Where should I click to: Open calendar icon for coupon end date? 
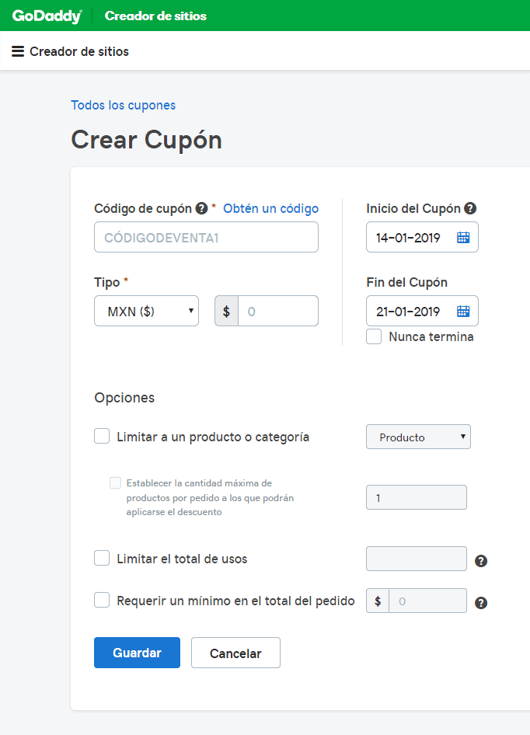coord(463,312)
